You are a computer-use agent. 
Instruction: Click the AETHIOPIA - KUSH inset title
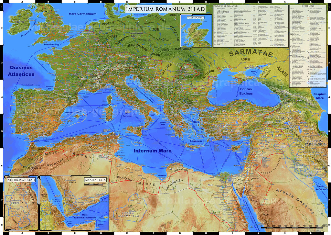tap(21, 180)
